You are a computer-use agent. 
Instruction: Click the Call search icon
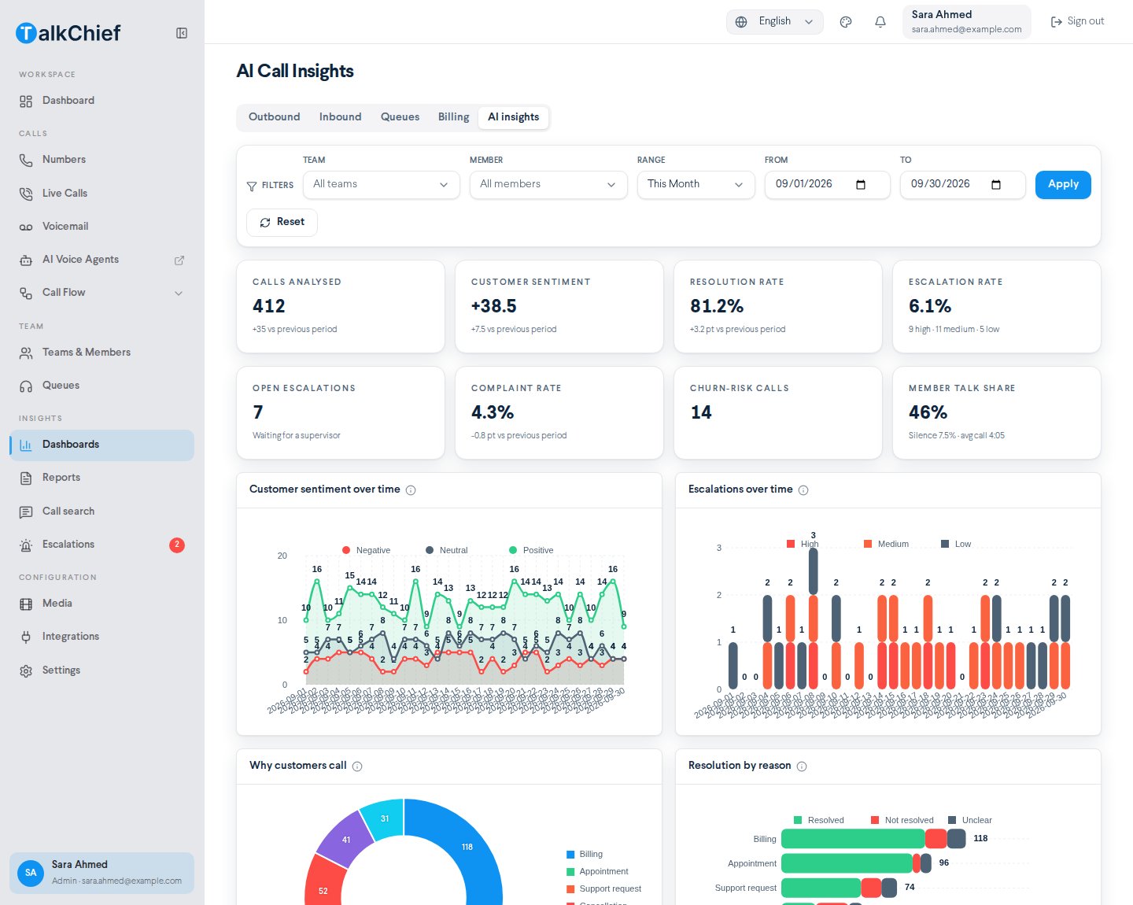(26, 512)
